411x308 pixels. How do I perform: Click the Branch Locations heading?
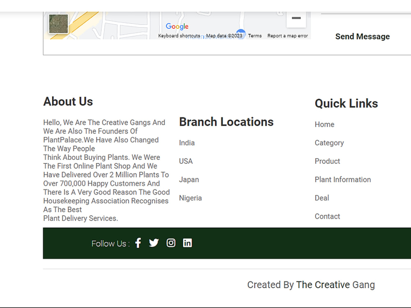pos(226,122)
